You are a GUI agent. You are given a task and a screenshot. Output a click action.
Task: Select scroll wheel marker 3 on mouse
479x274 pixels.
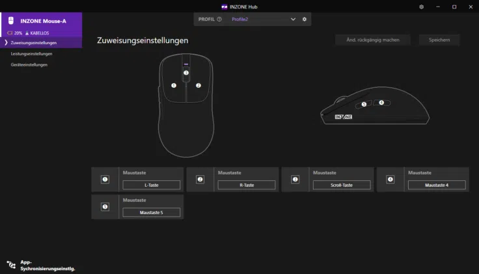186,72
